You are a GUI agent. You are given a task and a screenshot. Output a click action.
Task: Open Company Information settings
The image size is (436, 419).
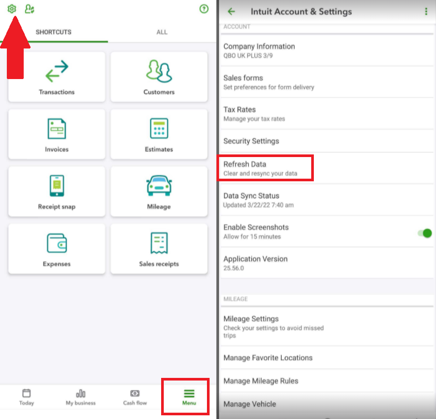tap(327, 51)
